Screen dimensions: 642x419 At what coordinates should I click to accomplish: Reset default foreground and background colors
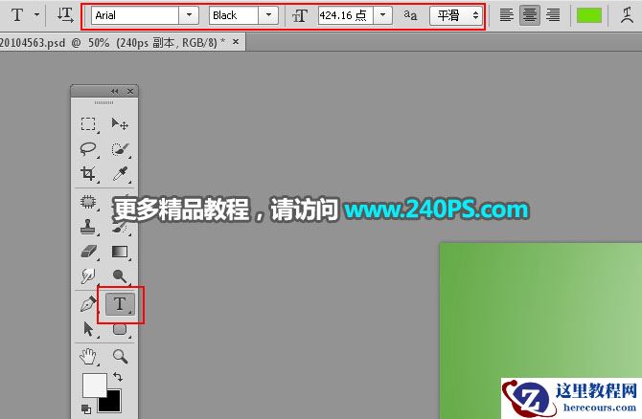(86, 408)
